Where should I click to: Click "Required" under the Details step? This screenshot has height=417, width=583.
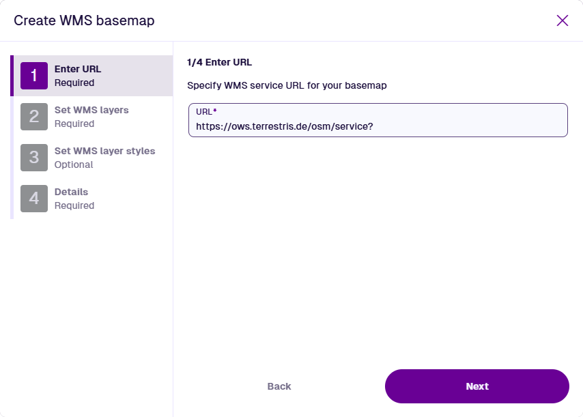tap(74, 205)
